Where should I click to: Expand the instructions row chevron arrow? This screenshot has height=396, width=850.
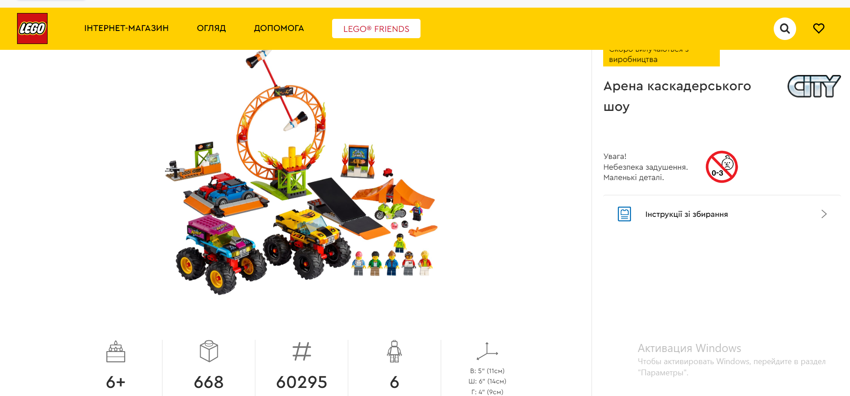(824, 214)
